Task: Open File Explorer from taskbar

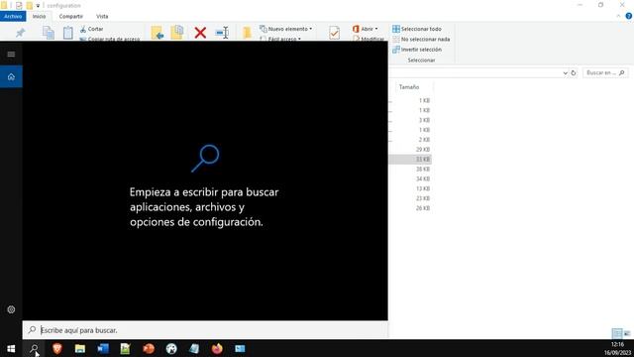Action: [79, 348]
